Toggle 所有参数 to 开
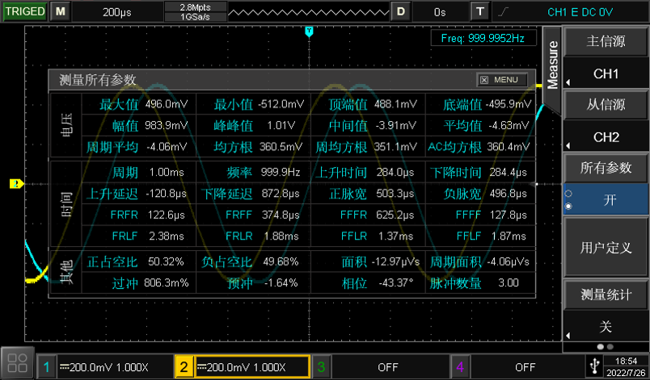Image resolution: width=650 pixels, height=380 pixels. [606, 200]
